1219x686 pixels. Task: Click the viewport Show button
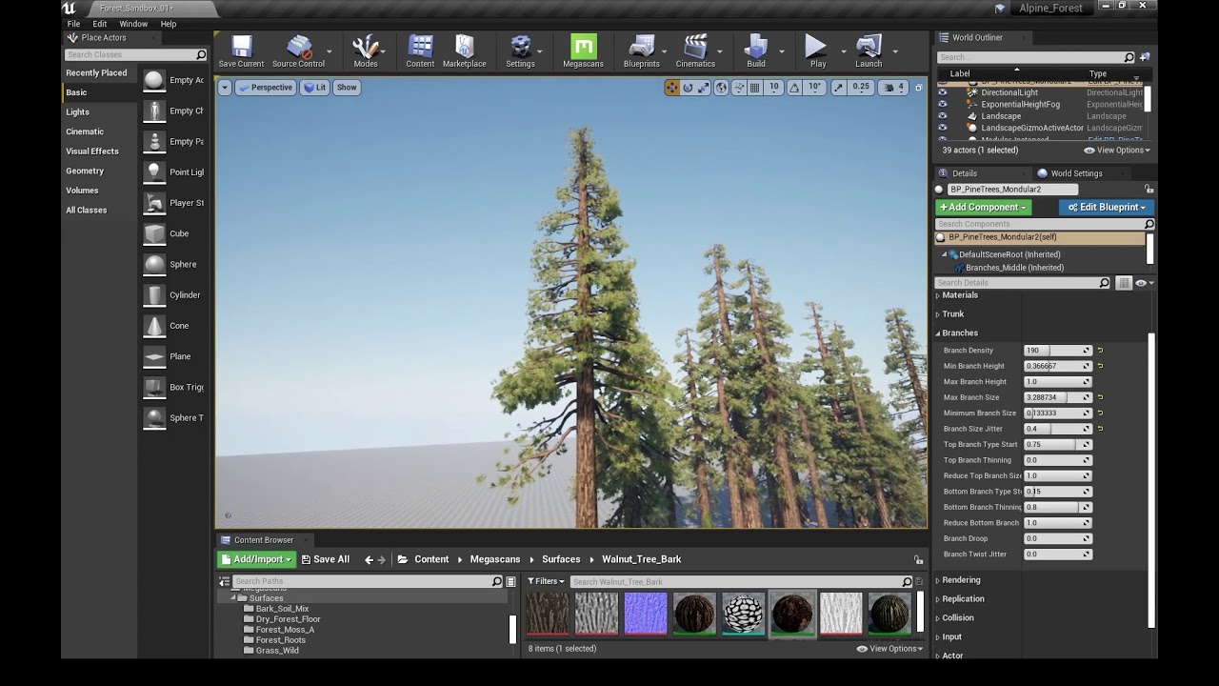(x=347, y=88)
